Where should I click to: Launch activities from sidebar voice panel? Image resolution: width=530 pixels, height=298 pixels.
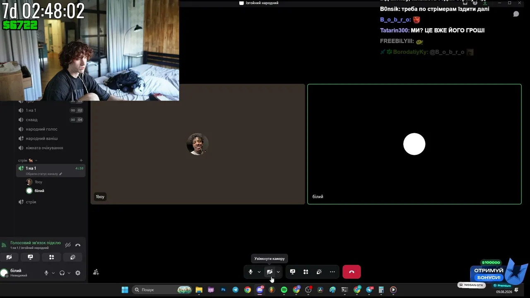51,257
